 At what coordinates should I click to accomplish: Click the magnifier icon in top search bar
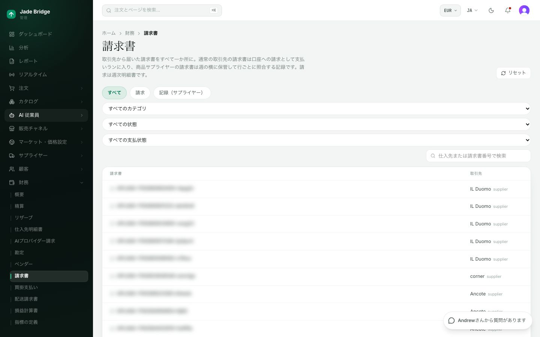(x=109, y=10)
